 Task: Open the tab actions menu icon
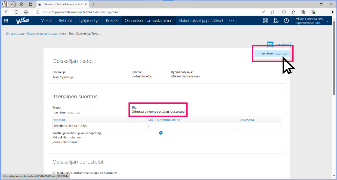point(31,4)
